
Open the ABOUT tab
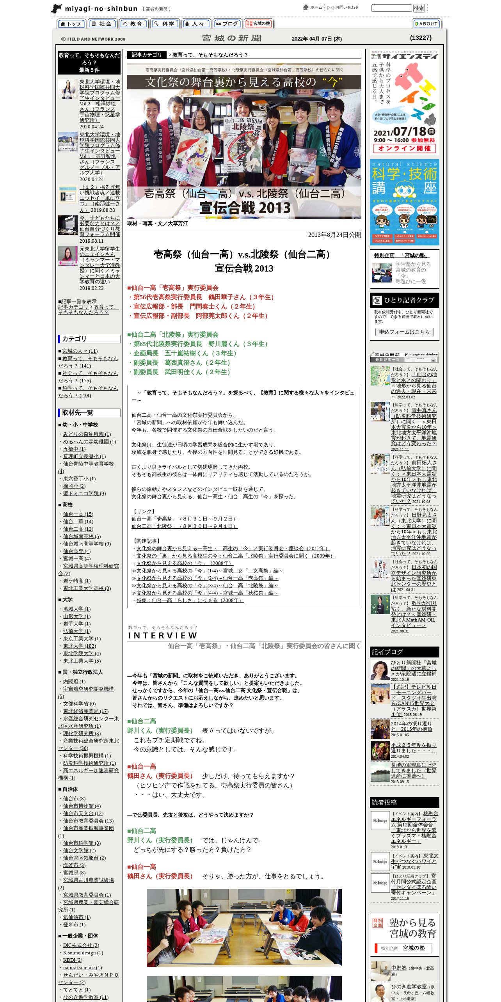(x=426, y=24)
